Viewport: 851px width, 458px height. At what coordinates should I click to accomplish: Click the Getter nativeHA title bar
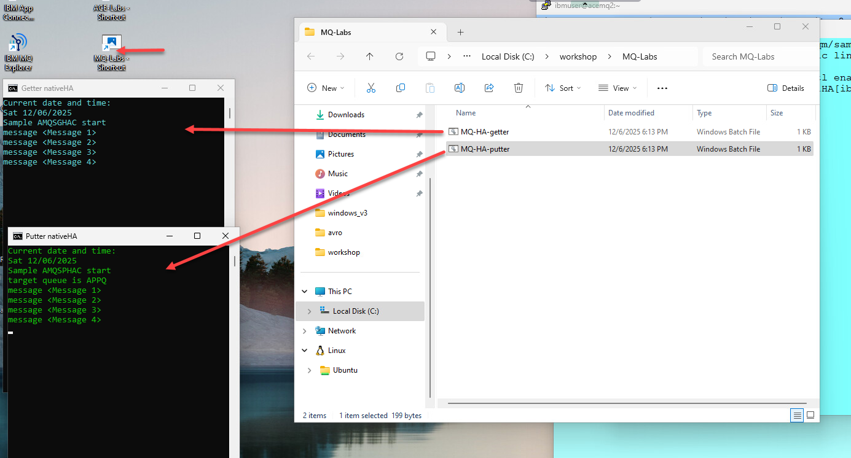[x=119, y=88]
